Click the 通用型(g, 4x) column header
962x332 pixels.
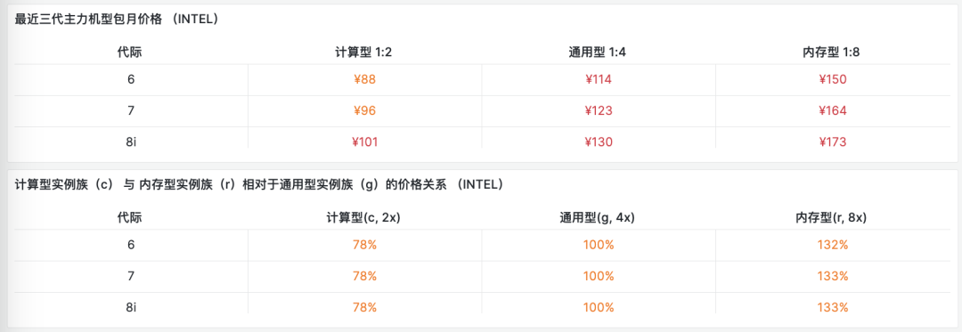[x=599, y=217]
